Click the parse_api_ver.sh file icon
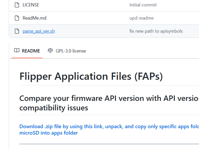The height and width of the screenshot is (149, 199). point(17,31)
